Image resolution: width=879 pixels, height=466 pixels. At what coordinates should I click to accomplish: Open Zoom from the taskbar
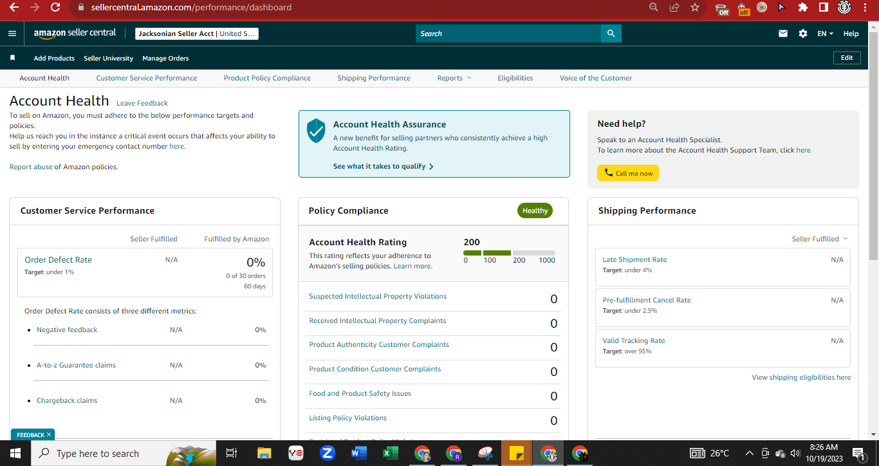pyautogui.click(x=327, y=453)
